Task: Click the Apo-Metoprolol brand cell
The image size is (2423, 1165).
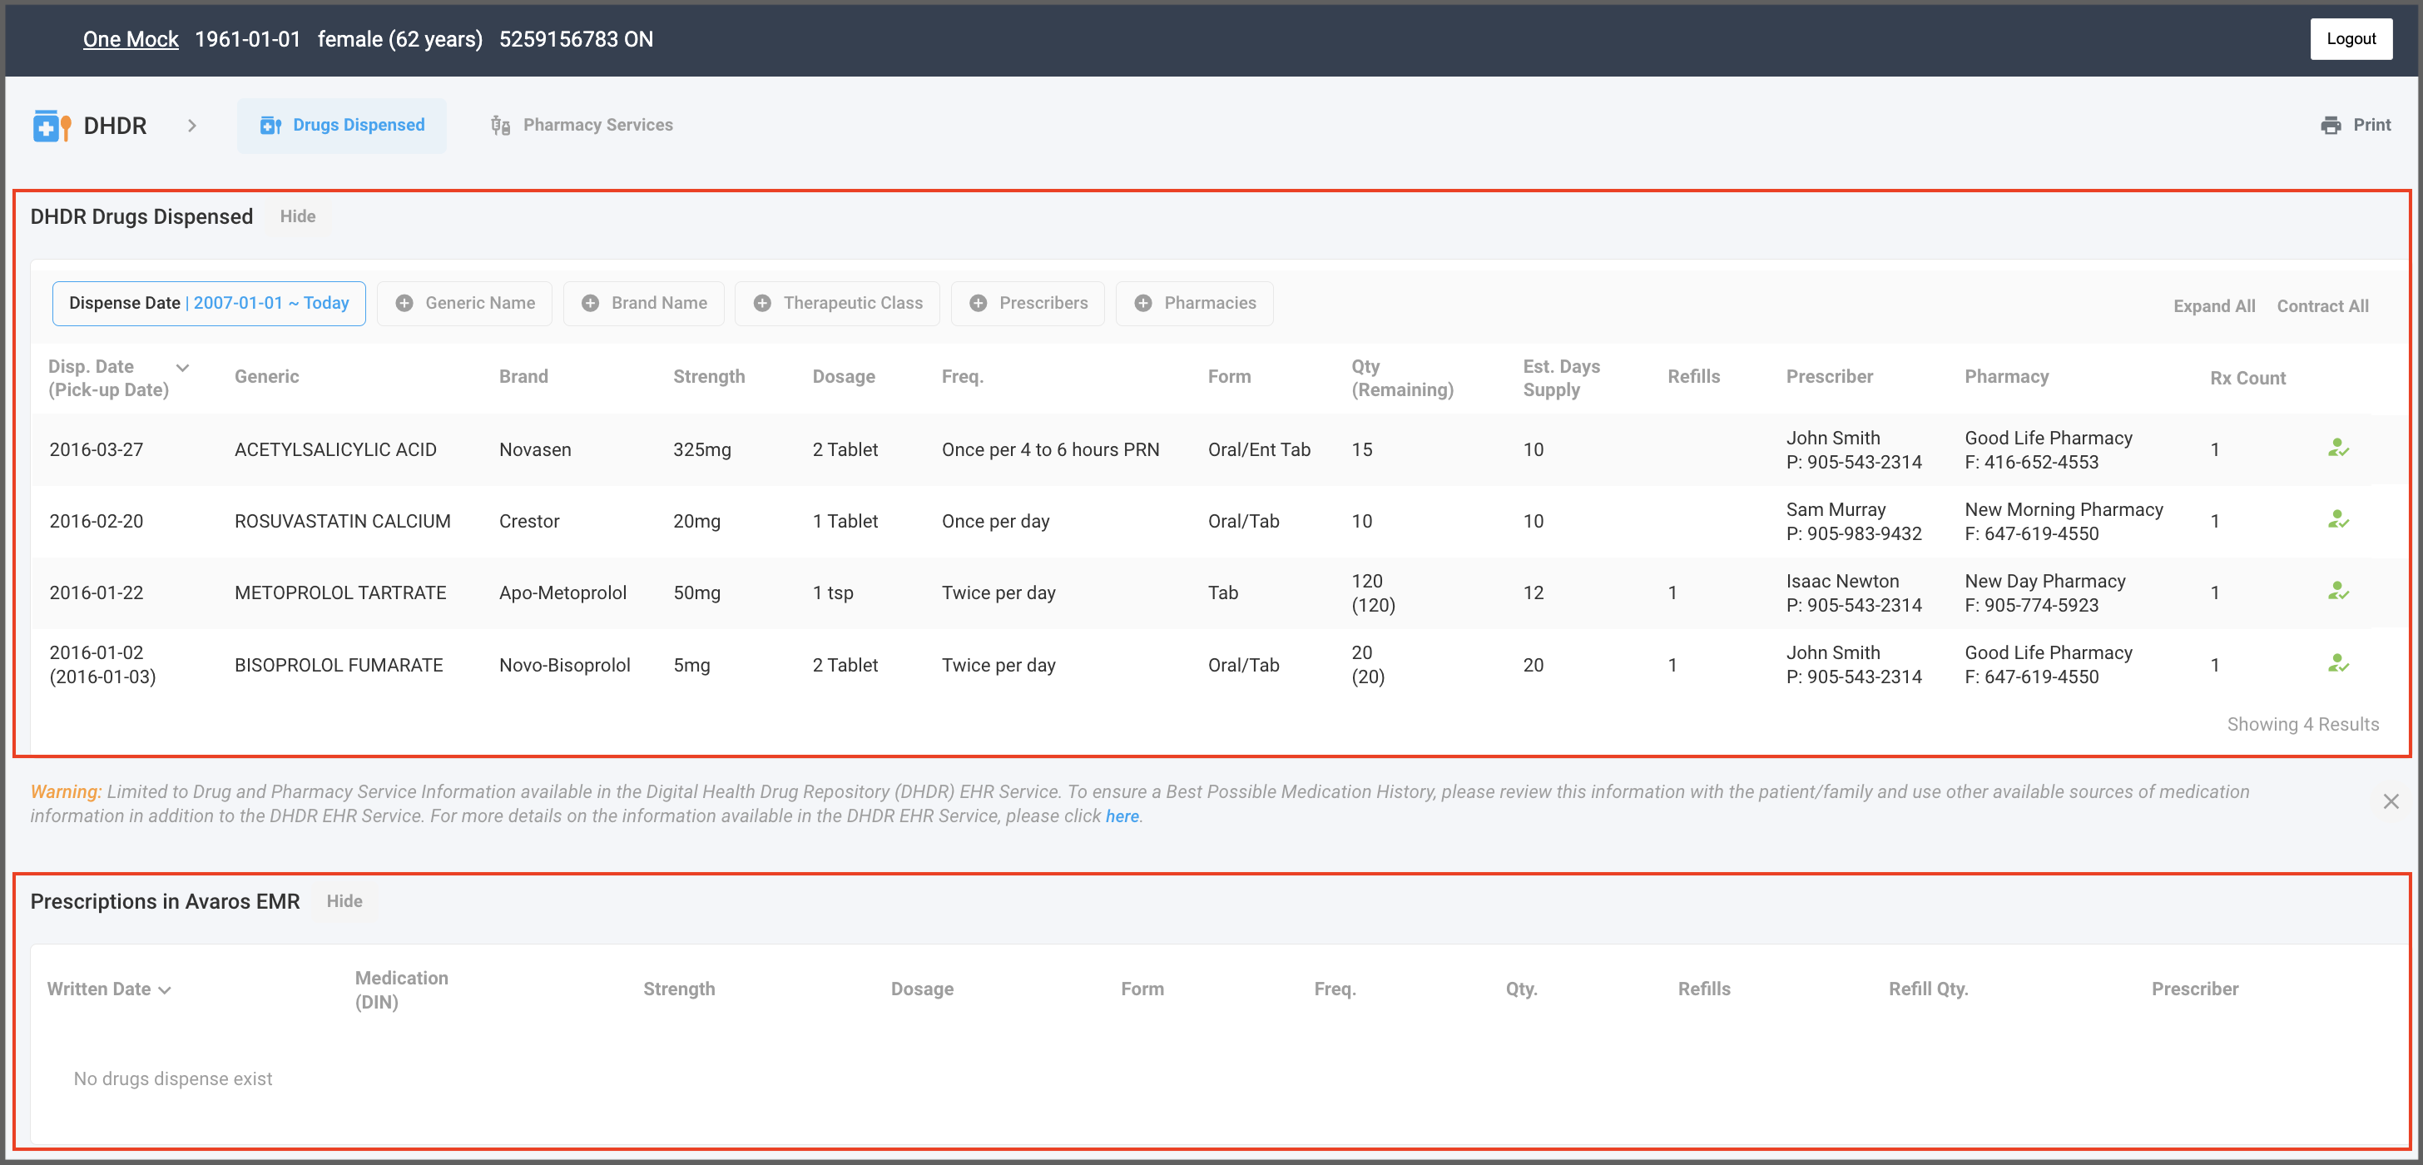Action: (x=562, y=592)
